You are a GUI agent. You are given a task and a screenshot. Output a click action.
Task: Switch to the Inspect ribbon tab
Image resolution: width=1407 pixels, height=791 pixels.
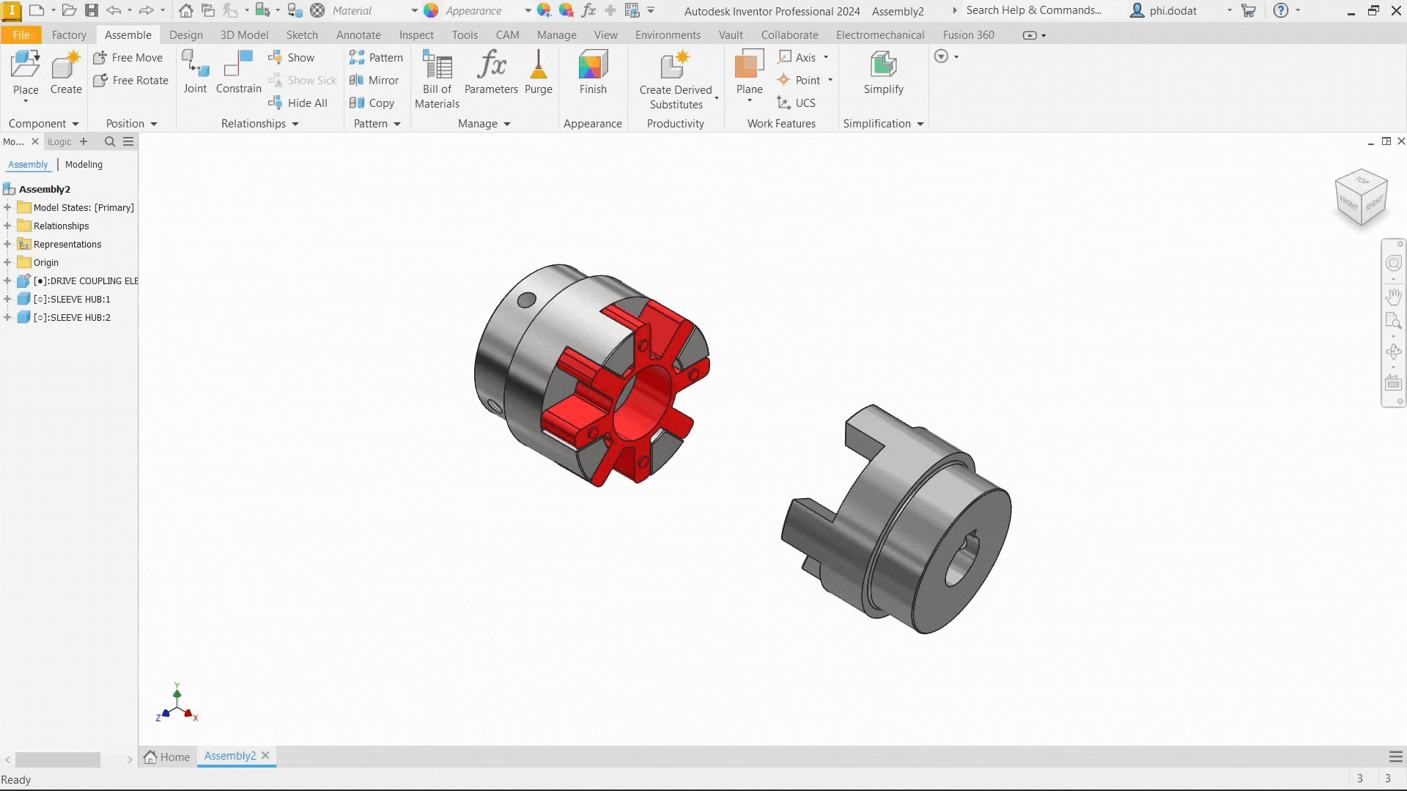pos(416,35)
